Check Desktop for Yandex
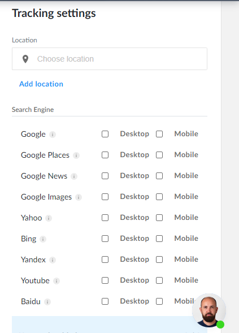The image size is (239, 333). pyautogui.click(x=105, y=260)
